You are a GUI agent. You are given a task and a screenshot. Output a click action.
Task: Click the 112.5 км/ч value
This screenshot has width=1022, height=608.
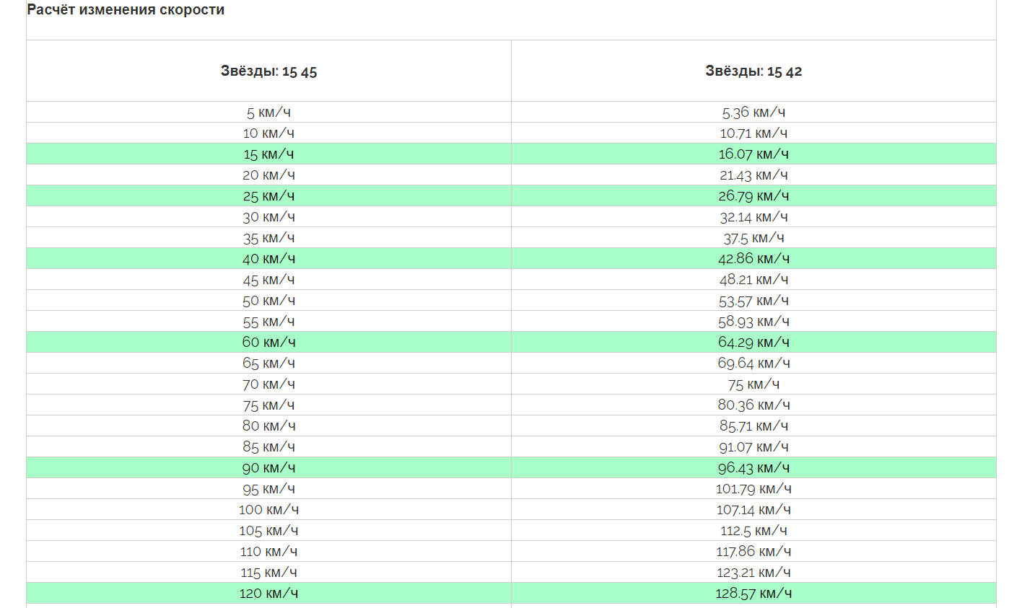[x=754, y=531]
